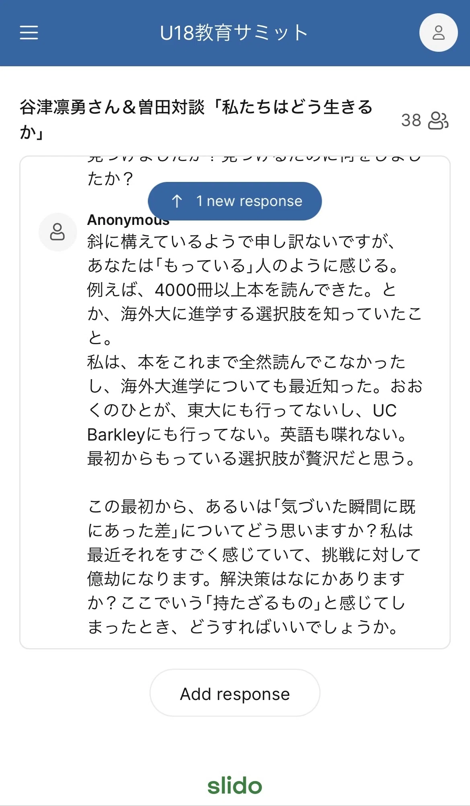Jump to the 1 new response
Image resolution: width=470 pixels, height=806 pixels.
click(x=235, y=201)
